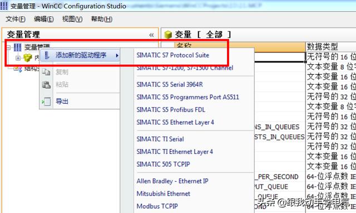Open the 帮助(H) menu
356x213 pixels.
101,19
